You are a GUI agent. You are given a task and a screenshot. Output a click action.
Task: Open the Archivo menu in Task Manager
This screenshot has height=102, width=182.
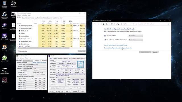tap(18, 16)
